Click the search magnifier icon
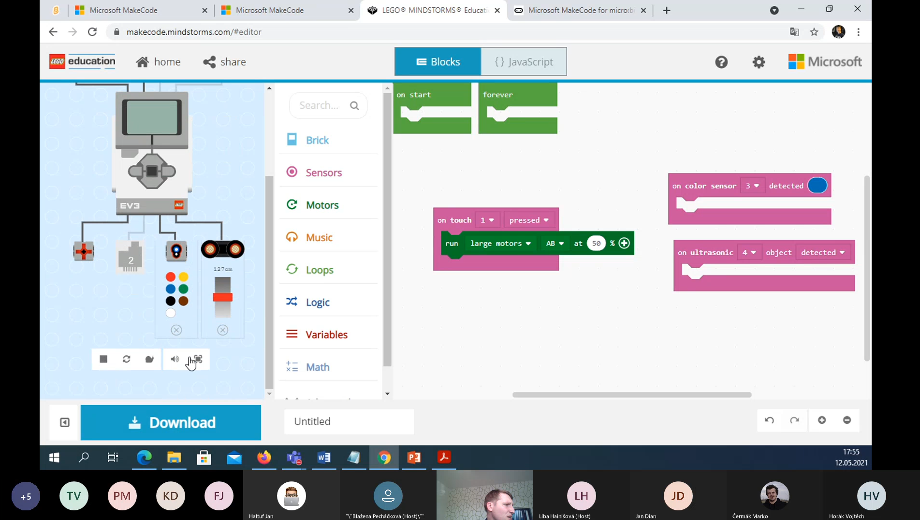The height and width of the screenshot is (520, 920). 354,105
